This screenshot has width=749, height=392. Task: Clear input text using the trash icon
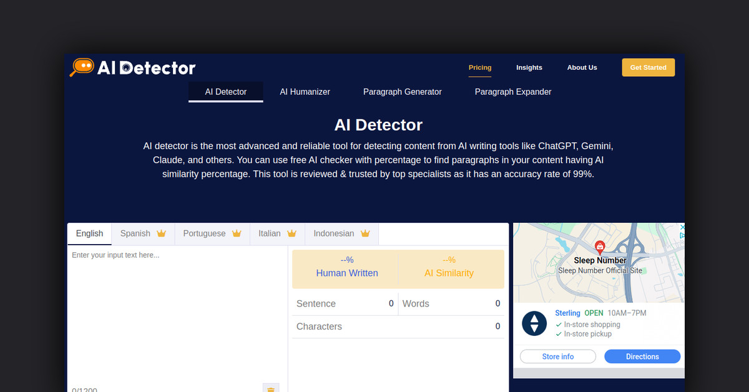pos(271,388)
